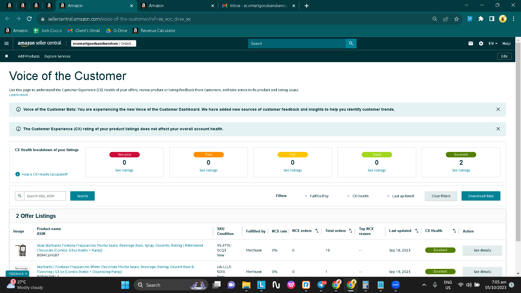Switch to the Inbox Gmail tab
Screen dimensions: 521x293
(259, 6)
